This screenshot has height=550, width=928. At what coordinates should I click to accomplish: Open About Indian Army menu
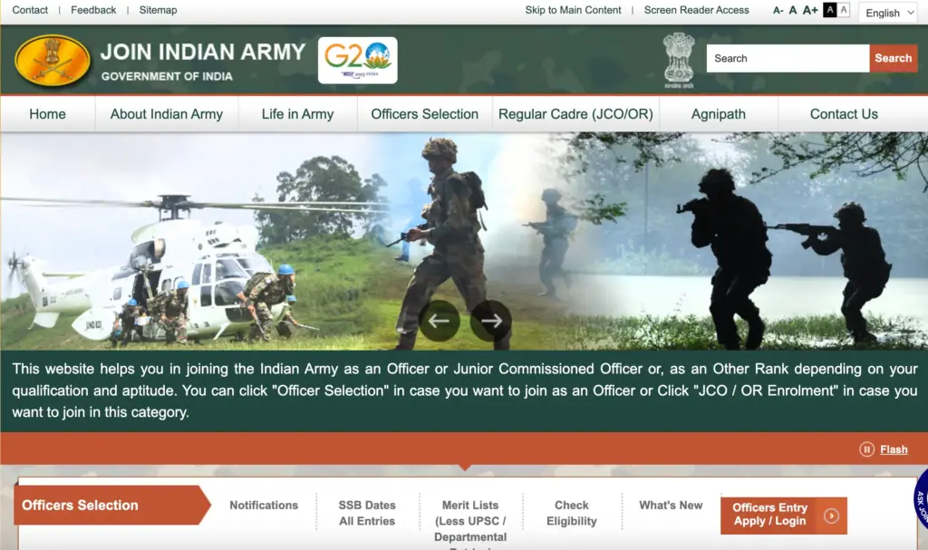coord(167,113)
